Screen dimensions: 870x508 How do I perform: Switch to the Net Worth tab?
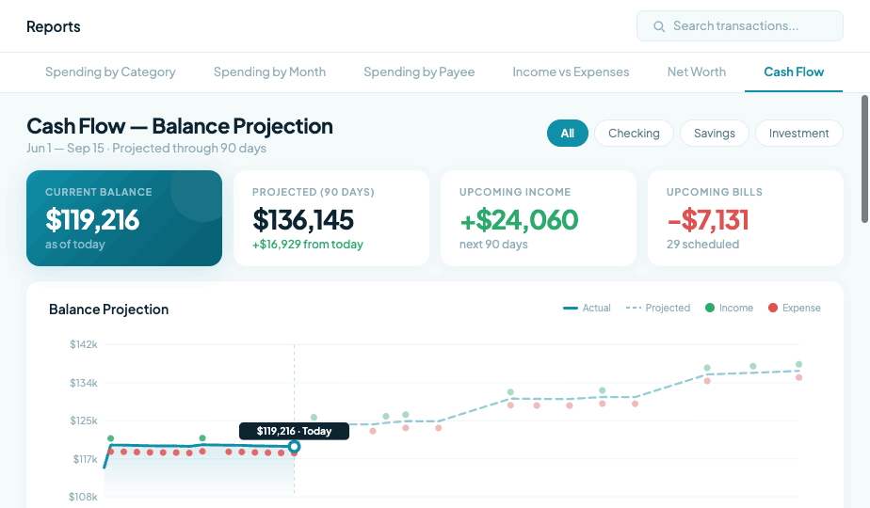tap(697, 72)
